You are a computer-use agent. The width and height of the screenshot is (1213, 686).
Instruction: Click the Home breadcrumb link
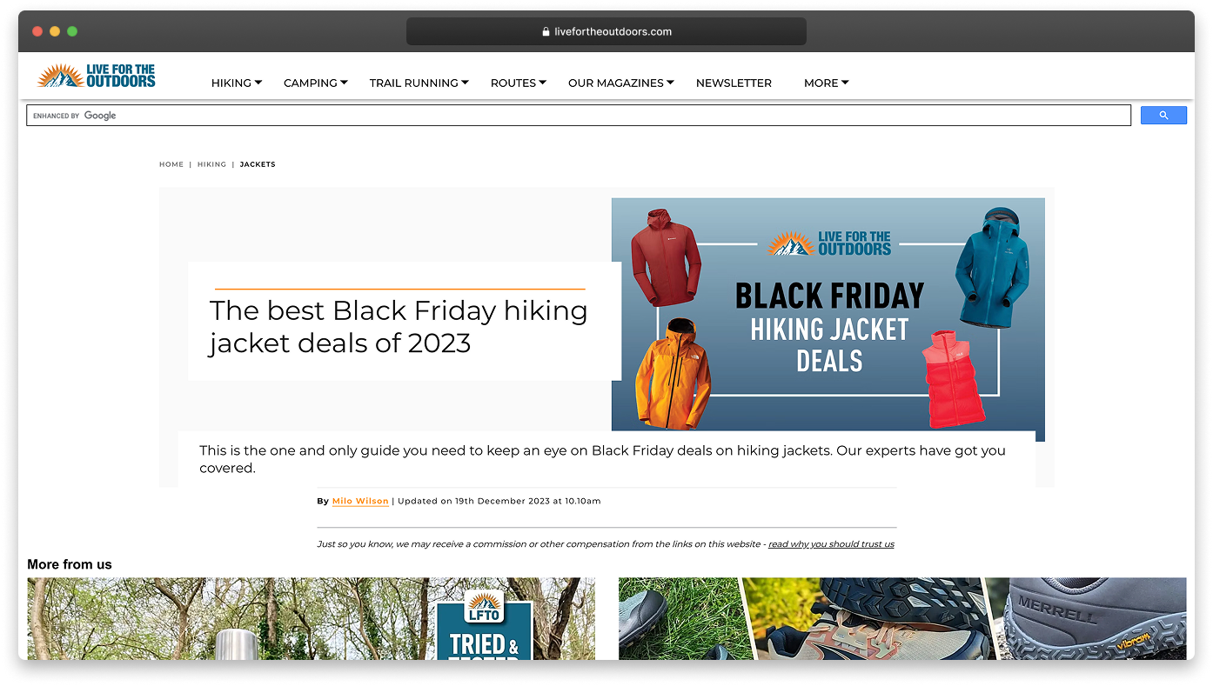tap(171, 164)
